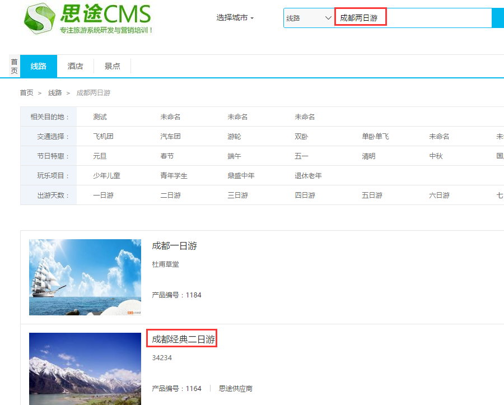Filter by 中秋 holiday offer
504x405 pixels.
(436, 156)
